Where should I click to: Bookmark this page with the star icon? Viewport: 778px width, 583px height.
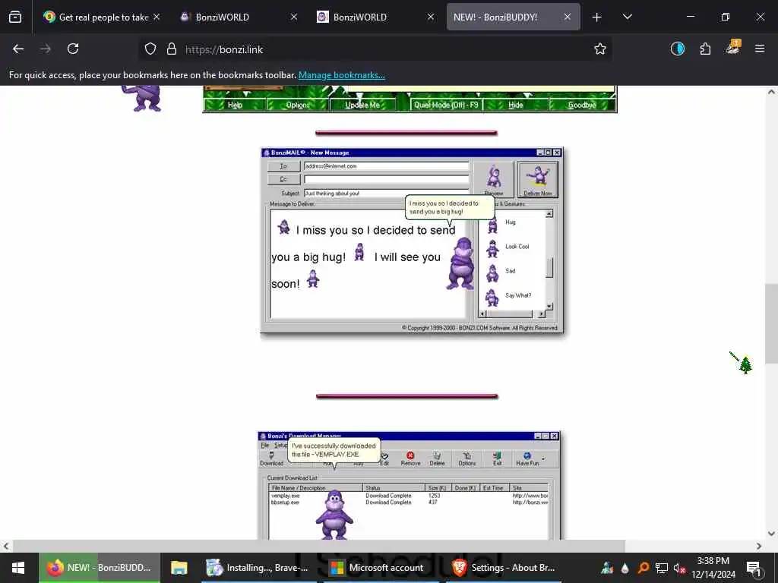click(600, 49)
